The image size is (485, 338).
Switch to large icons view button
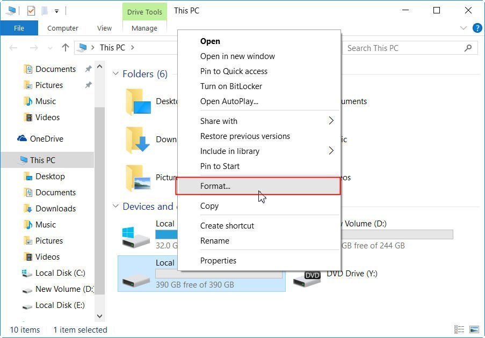click(x=474, y=329)
